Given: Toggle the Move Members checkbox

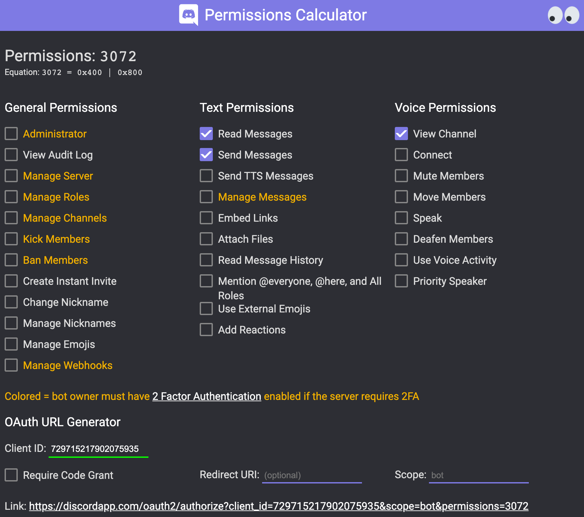Looking at the screenshot, I should [x=401, y=197].
